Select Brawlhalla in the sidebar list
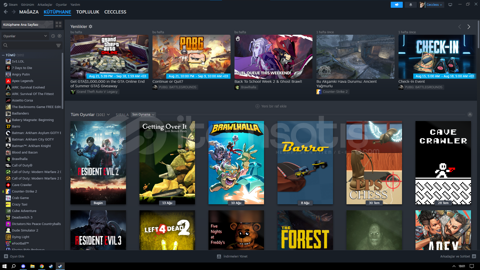 point(20,159)
